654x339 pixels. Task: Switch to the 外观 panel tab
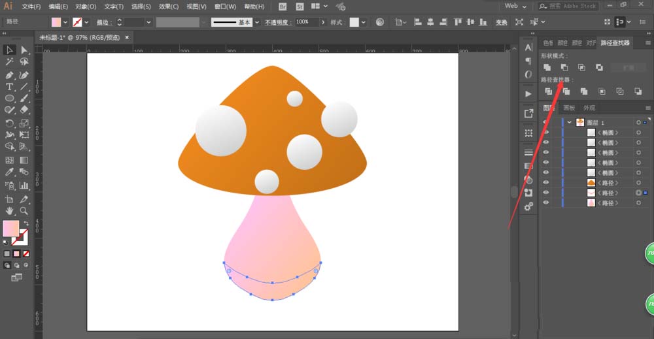point(589,108)
